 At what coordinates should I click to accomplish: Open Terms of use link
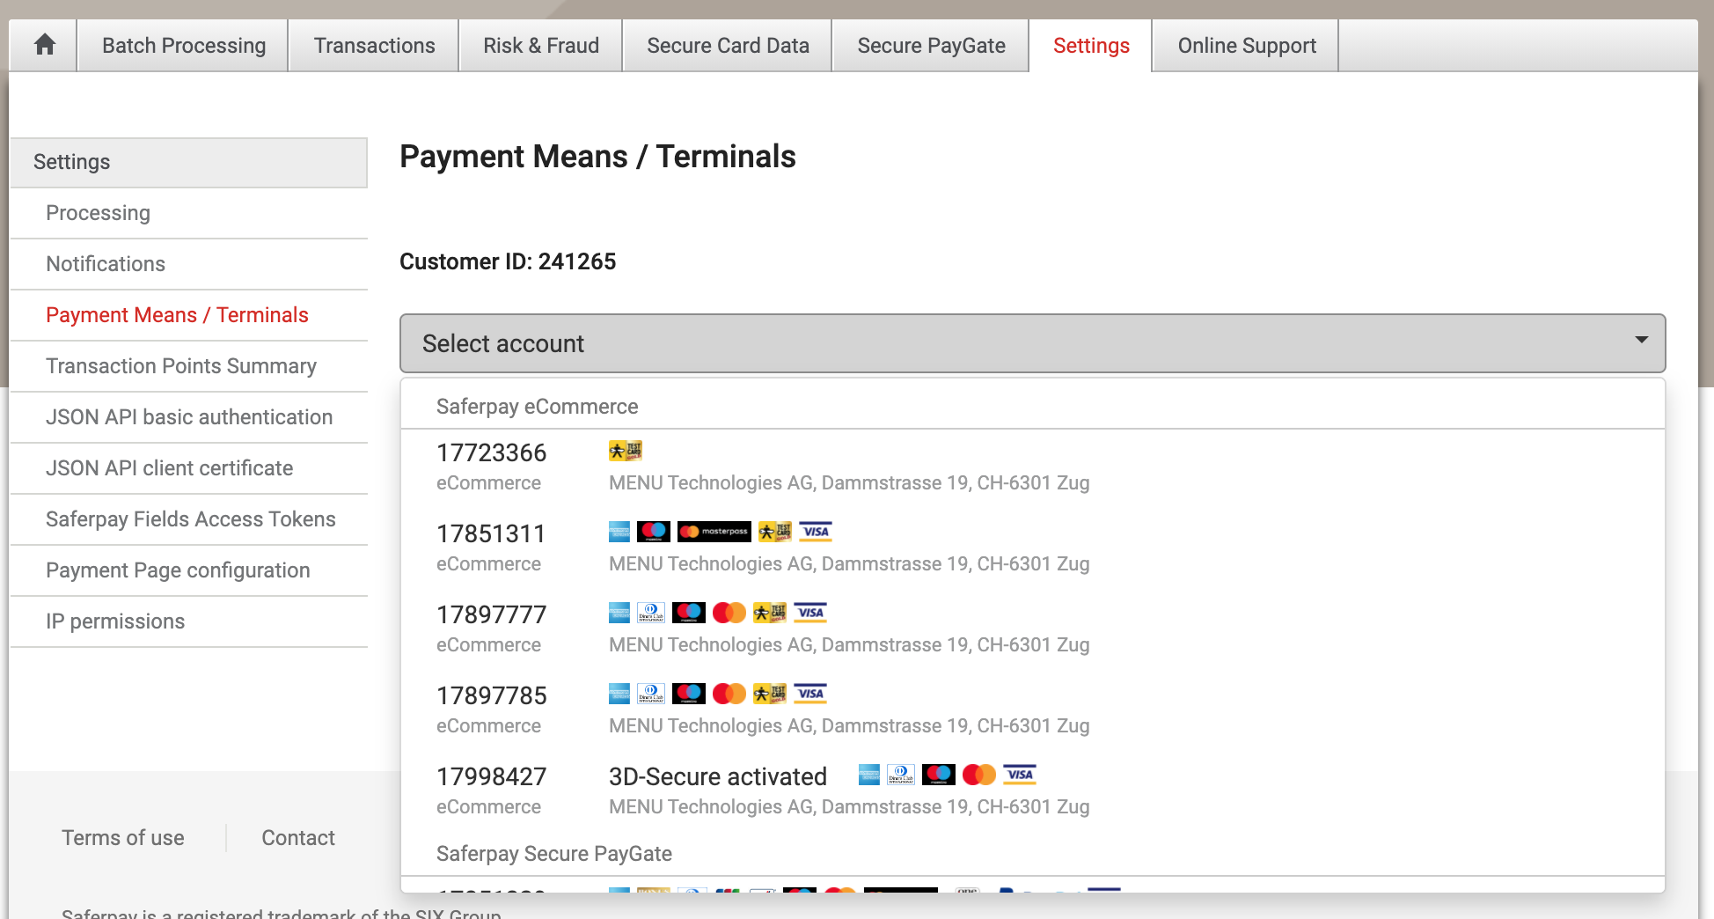point(123,838)
